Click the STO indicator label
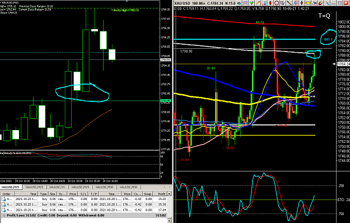Screen dimensions: 350x223 coord(340,200)
